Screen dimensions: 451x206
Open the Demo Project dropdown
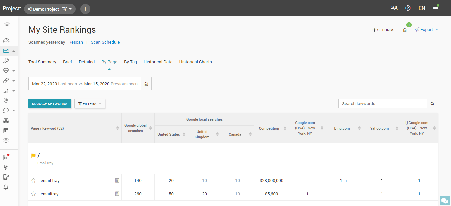pos(50,9)
